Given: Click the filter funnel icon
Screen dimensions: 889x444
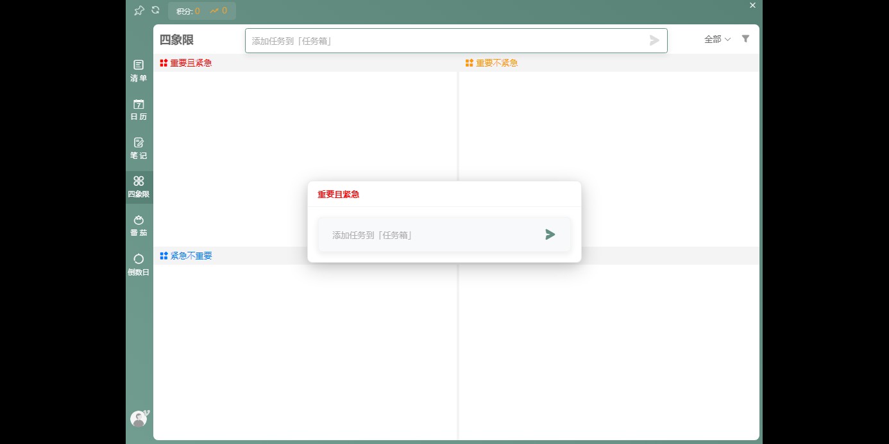Looking at the screenshot, I should coord(745,39).
